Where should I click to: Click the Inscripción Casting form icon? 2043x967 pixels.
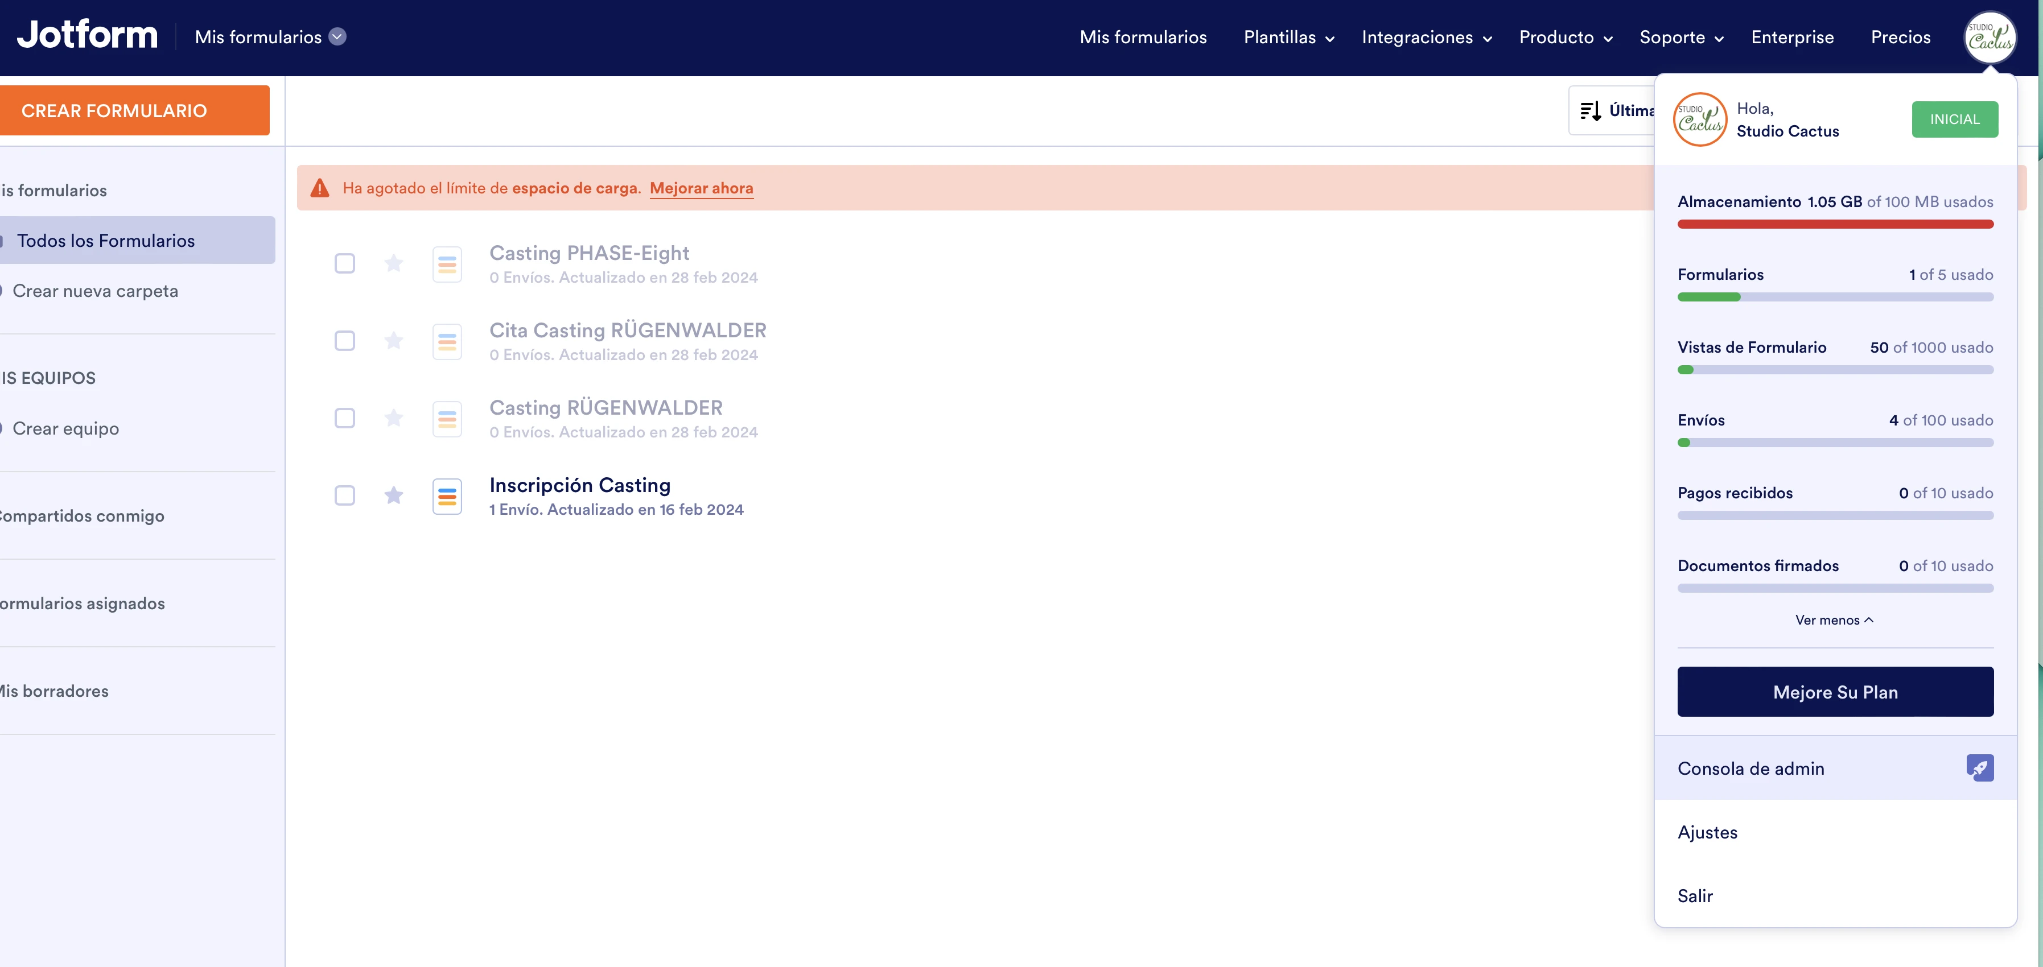pos(447,495)
